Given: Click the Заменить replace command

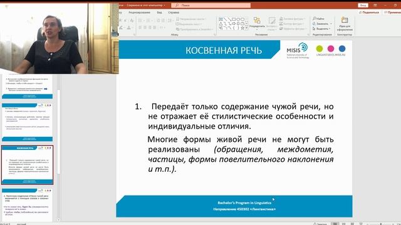Looking at the screenshot, I should (320, 24).
